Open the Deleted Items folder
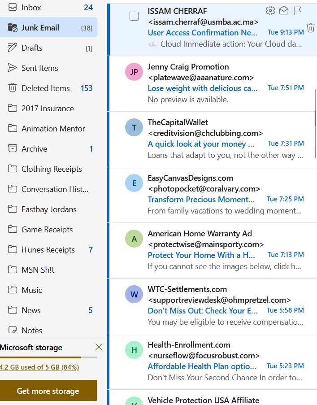Screen dimensions: 317x405 coord(48,88)
